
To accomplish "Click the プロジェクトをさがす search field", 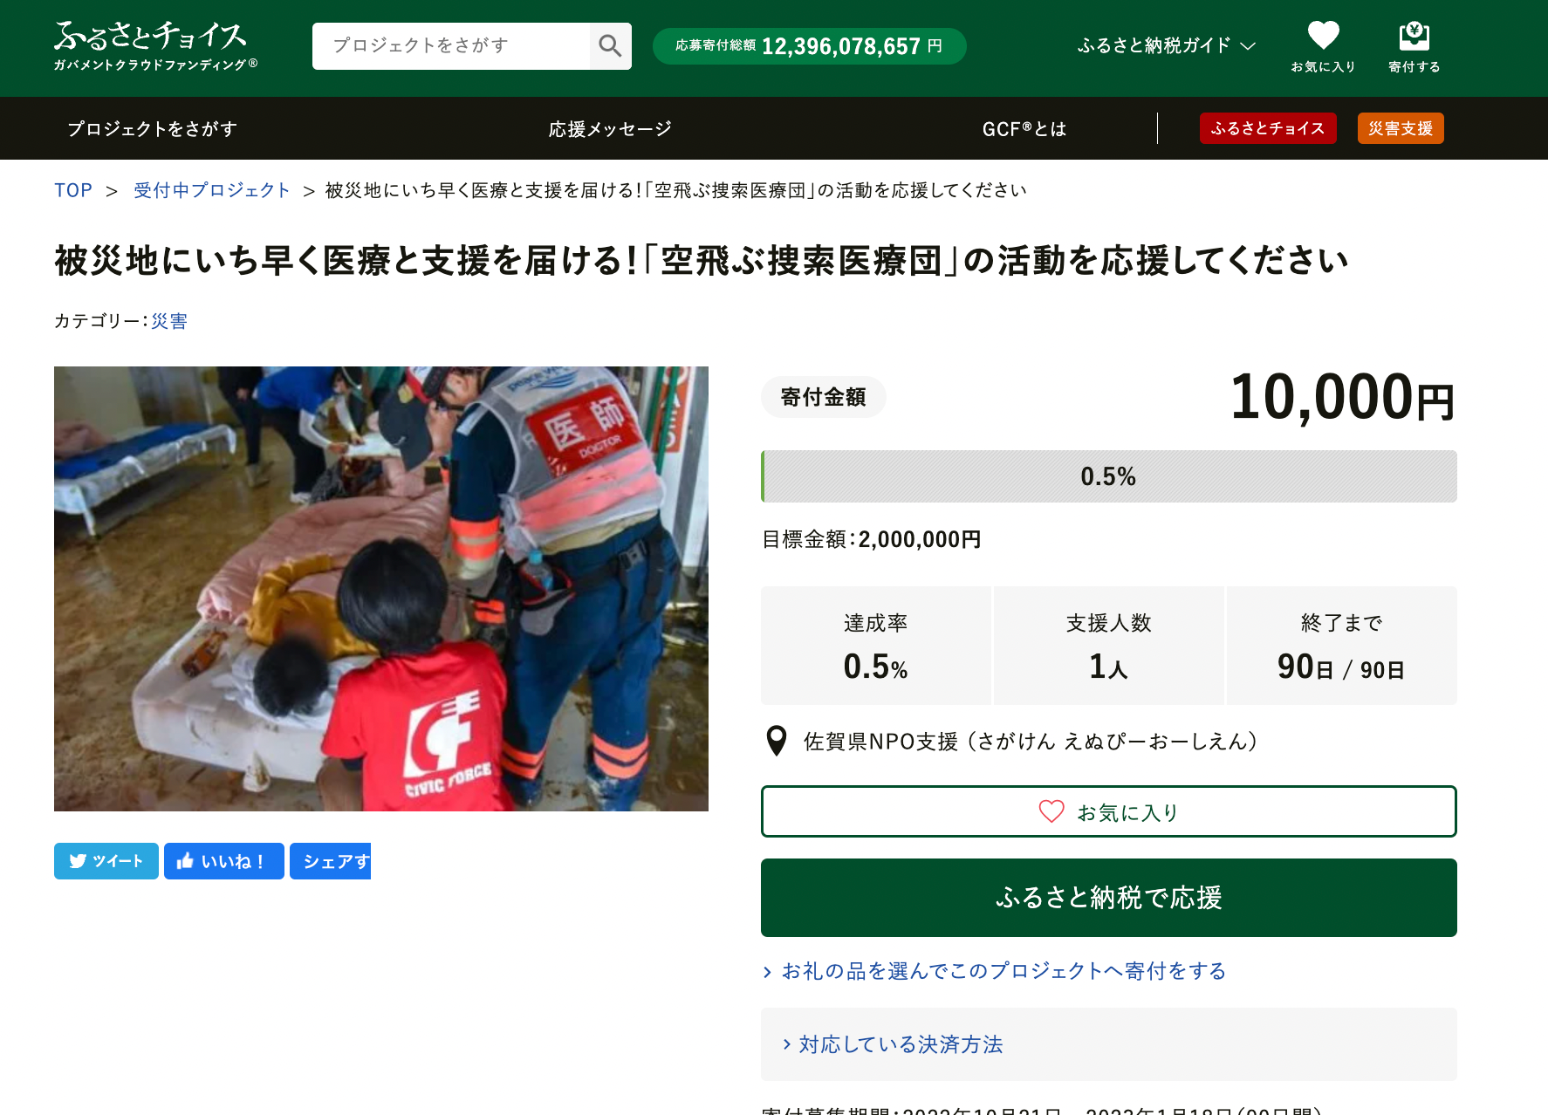I will pos(451,45).
